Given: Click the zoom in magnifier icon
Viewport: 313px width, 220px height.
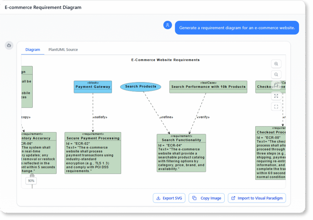Looking at the screenshot, I should tap(276, 64).
